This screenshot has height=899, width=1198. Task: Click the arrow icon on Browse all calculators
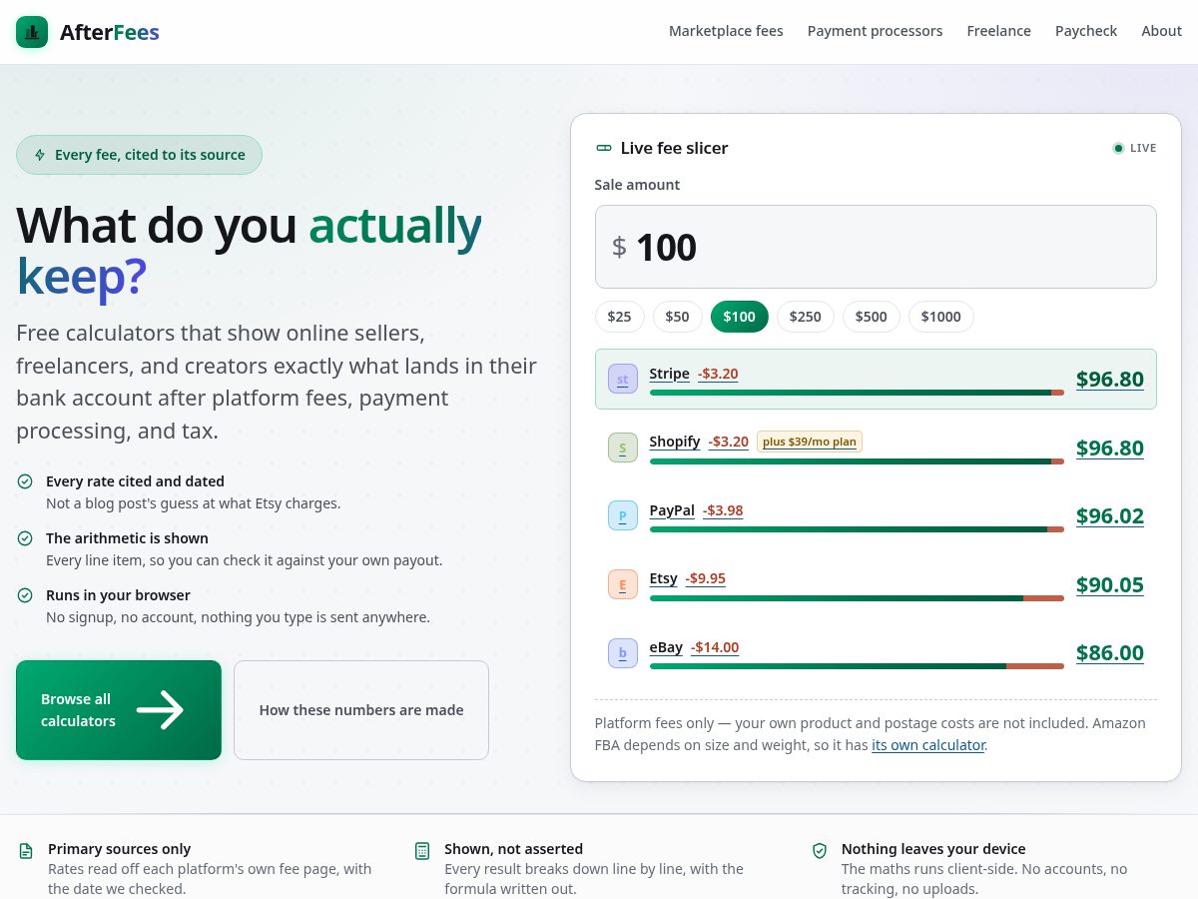point(160,710)
